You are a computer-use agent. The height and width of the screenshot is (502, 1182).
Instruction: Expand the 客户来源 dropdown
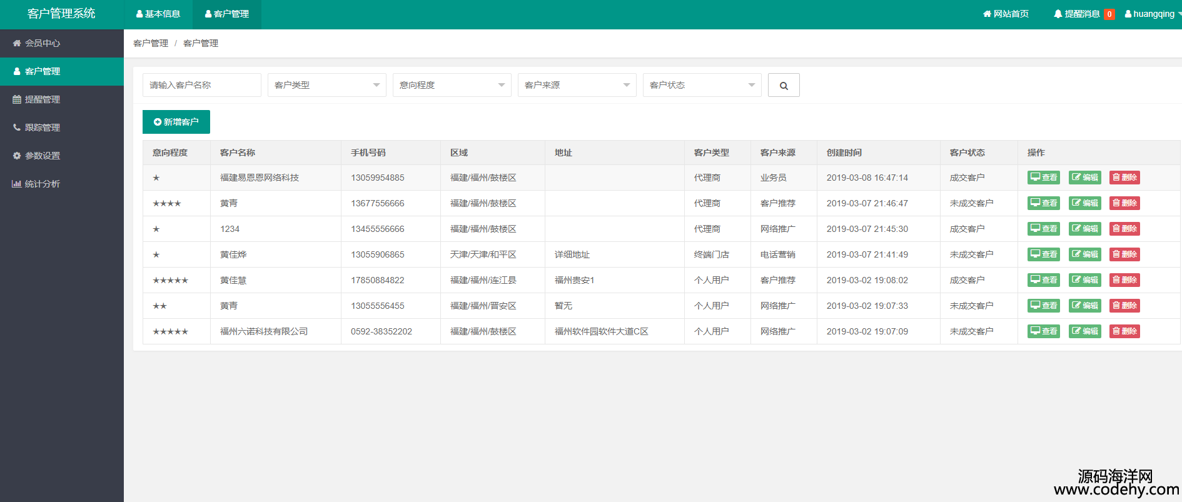577,85
